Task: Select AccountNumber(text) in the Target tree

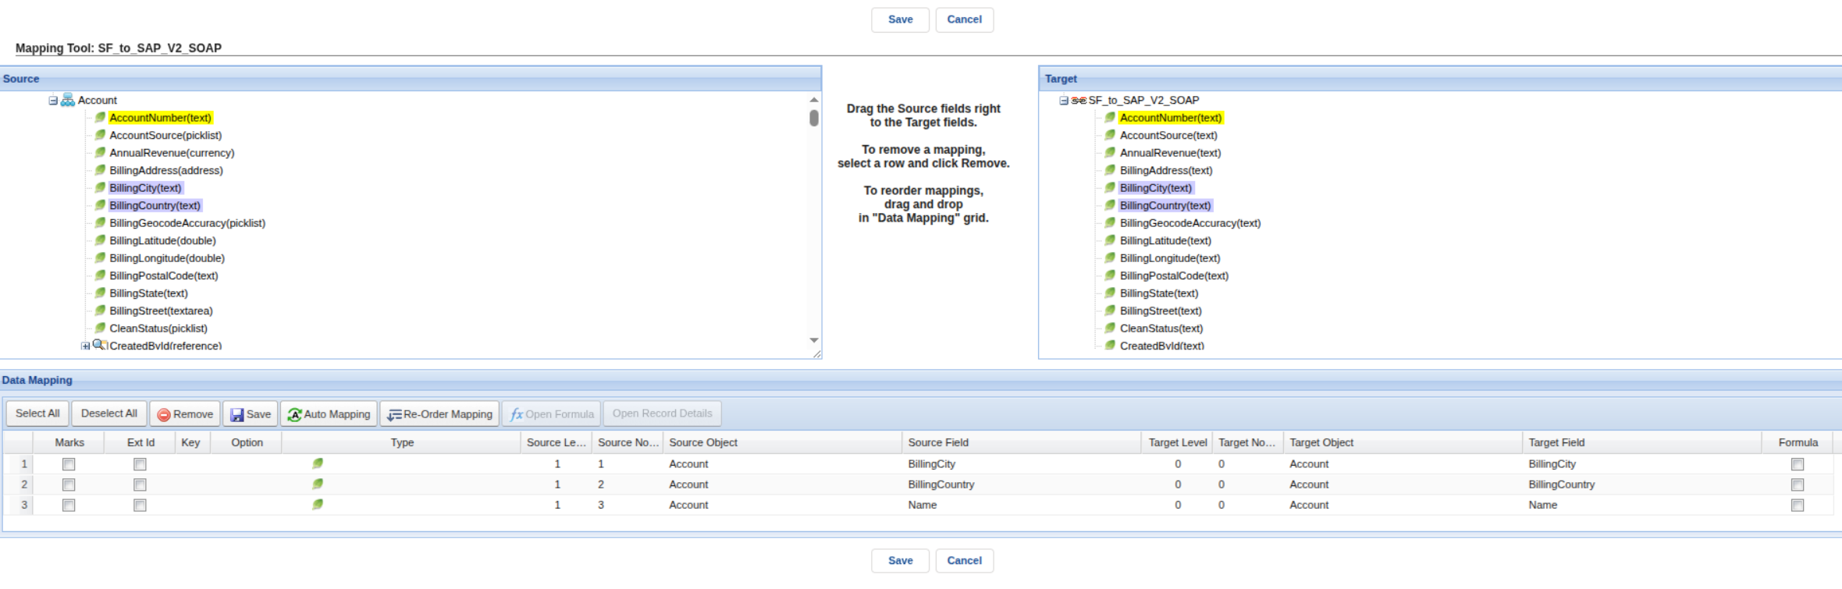Action: [x=1170, y=118]
